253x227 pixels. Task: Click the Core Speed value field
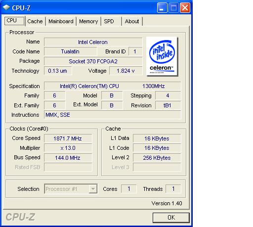68,138
